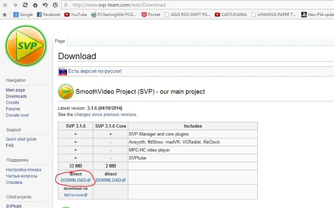Click the SVP 3.1.6 column header
The height and width of the screenshot is (208, 334).
(76, 126)
